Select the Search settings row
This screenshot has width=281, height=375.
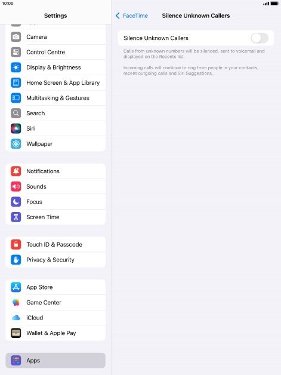pos(55,113)
